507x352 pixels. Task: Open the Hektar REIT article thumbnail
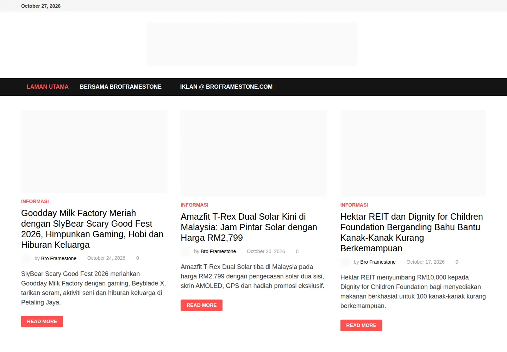pos(413,153)
